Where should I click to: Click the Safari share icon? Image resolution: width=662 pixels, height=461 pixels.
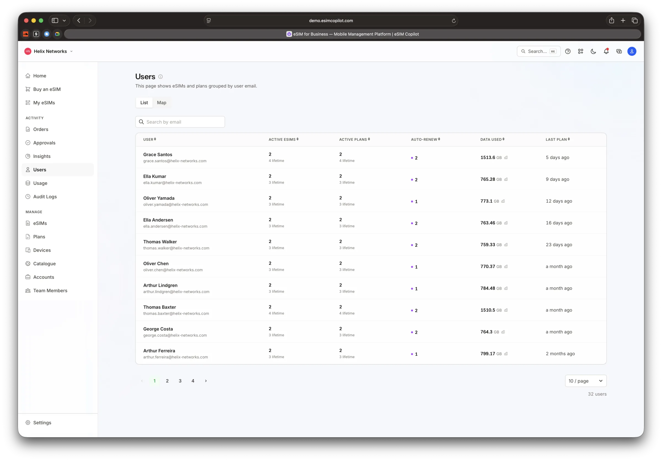coord(612,20)
